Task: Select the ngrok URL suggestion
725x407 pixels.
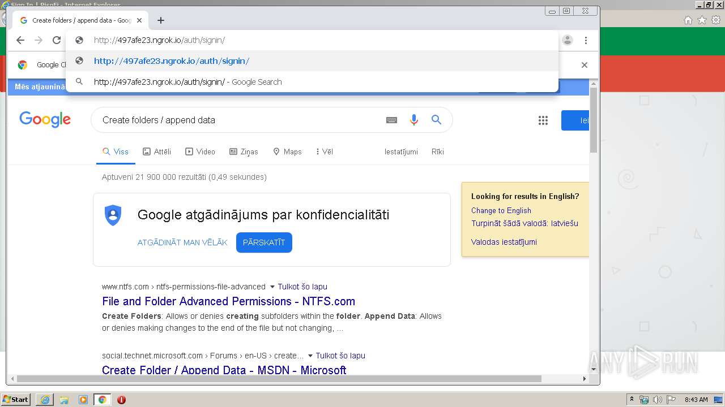Action: point(312,61)
